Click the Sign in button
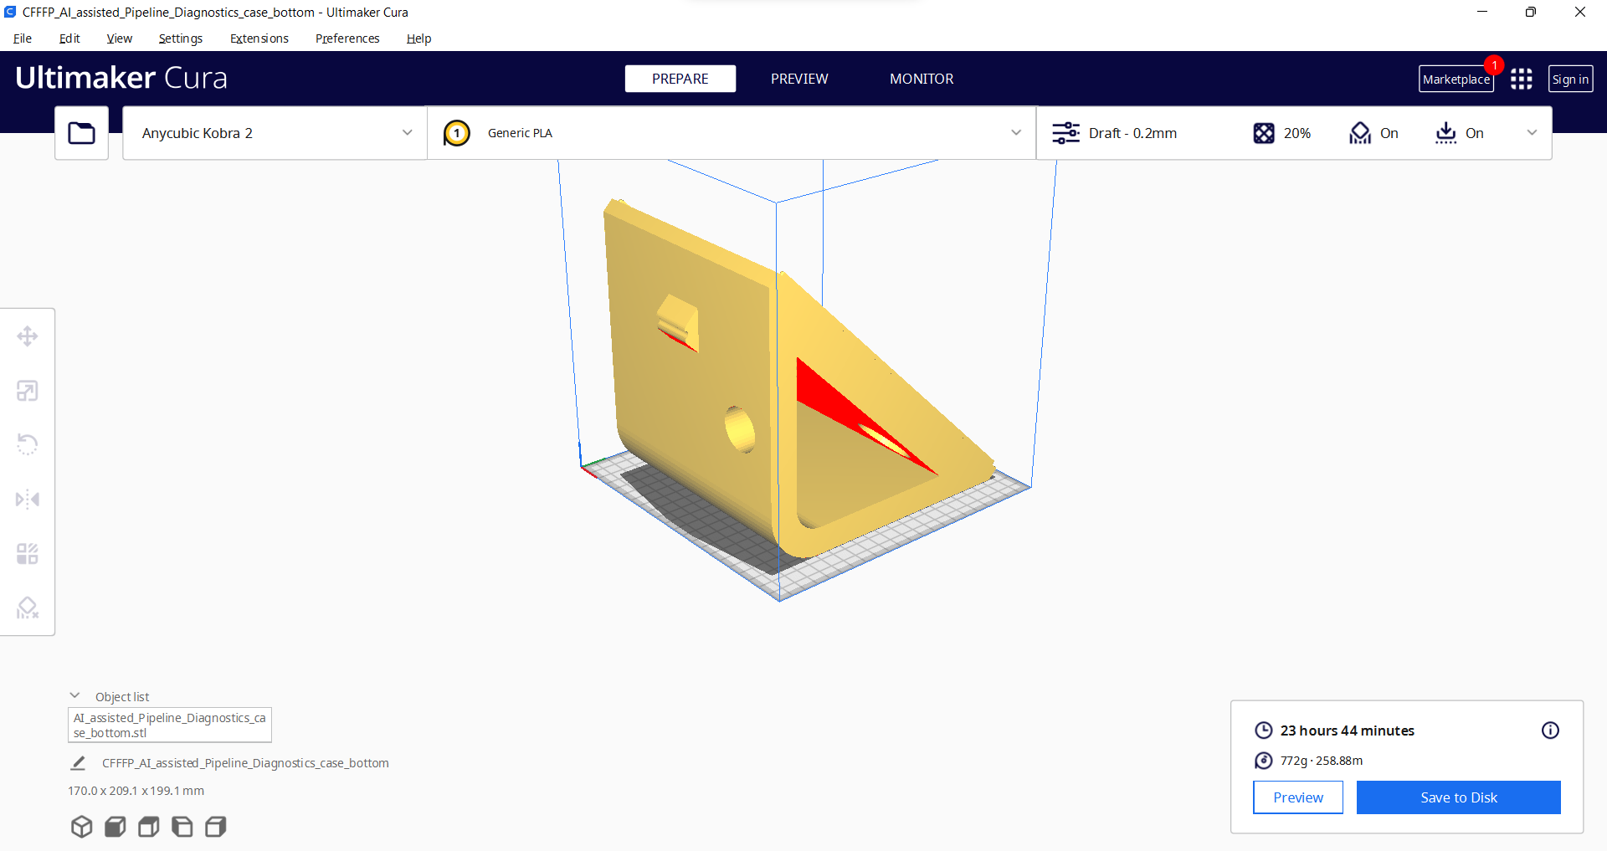Viewport: 1607px width, 851px height. 1570,79
